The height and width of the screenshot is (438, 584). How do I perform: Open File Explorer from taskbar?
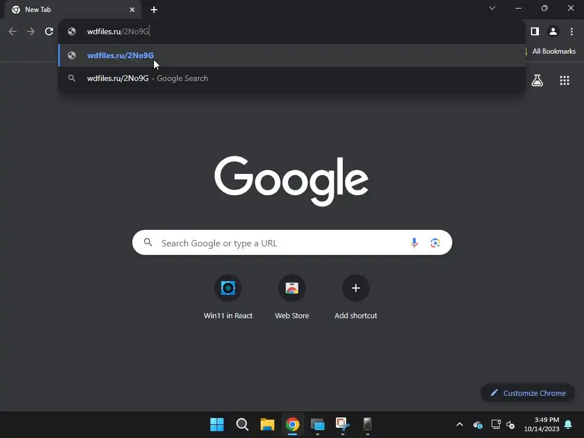[x=267, y=424]
